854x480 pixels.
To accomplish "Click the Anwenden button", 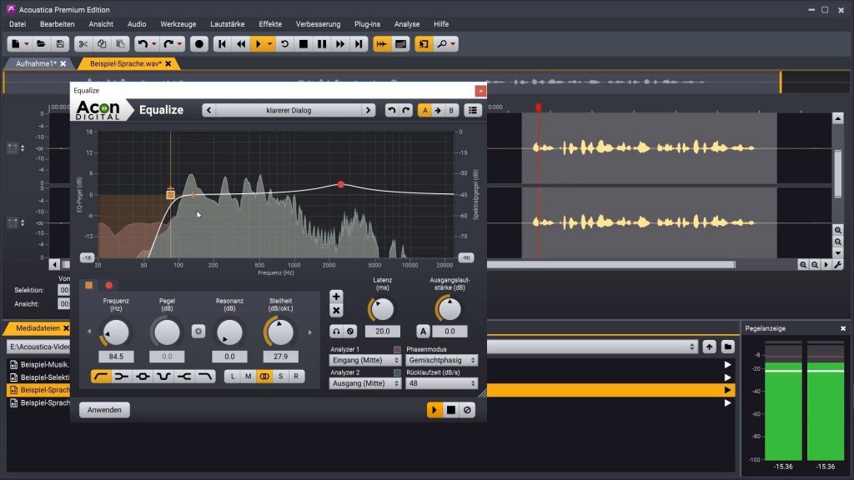I will click(103, 409).
